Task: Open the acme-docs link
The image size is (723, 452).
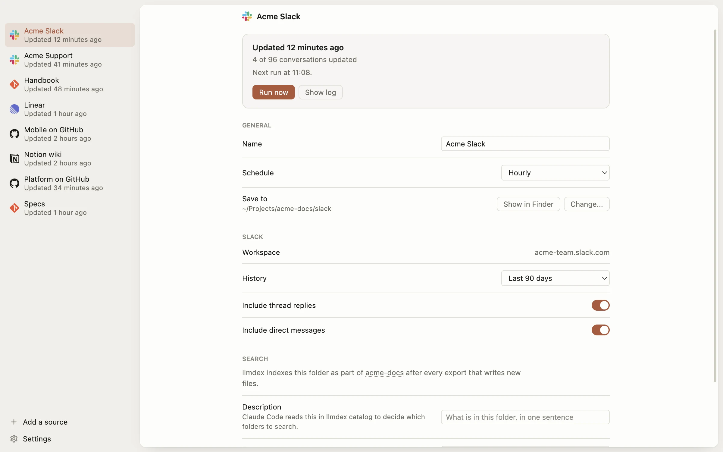Action: [x=384, y=373]
